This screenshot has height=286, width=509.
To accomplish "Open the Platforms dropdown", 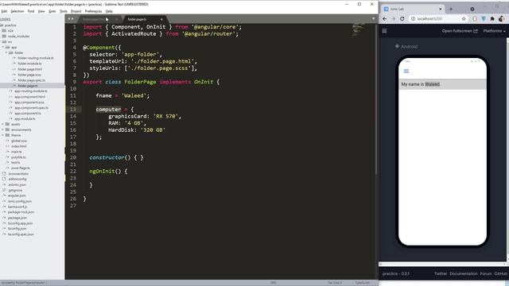I will (494, 31).
